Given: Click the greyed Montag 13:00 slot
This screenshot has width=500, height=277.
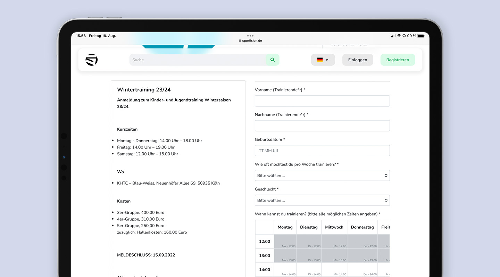Looking at the screenshot, I should [285, 256].
